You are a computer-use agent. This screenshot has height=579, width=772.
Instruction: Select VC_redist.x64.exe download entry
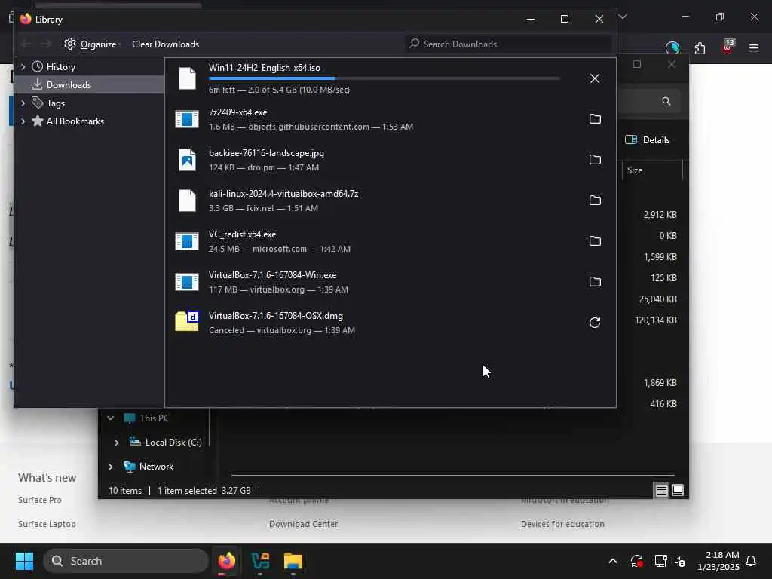pyautogui.click(x=390, y=241)
